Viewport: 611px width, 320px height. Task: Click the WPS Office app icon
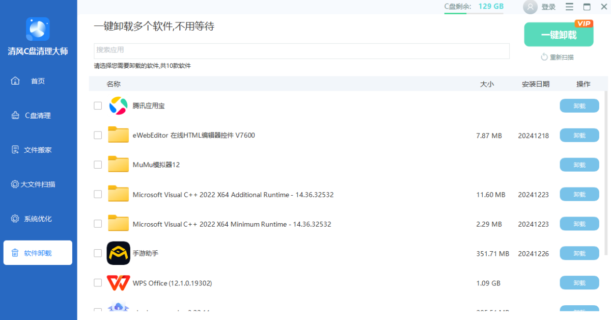(x=118, y=283)
